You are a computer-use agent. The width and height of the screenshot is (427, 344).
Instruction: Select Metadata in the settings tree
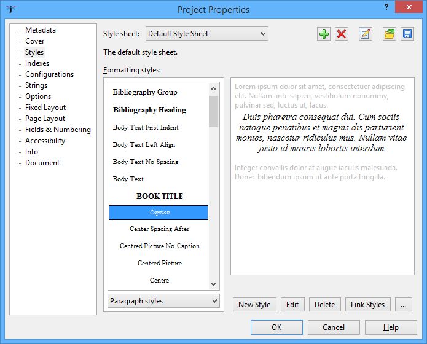[41, 30]
